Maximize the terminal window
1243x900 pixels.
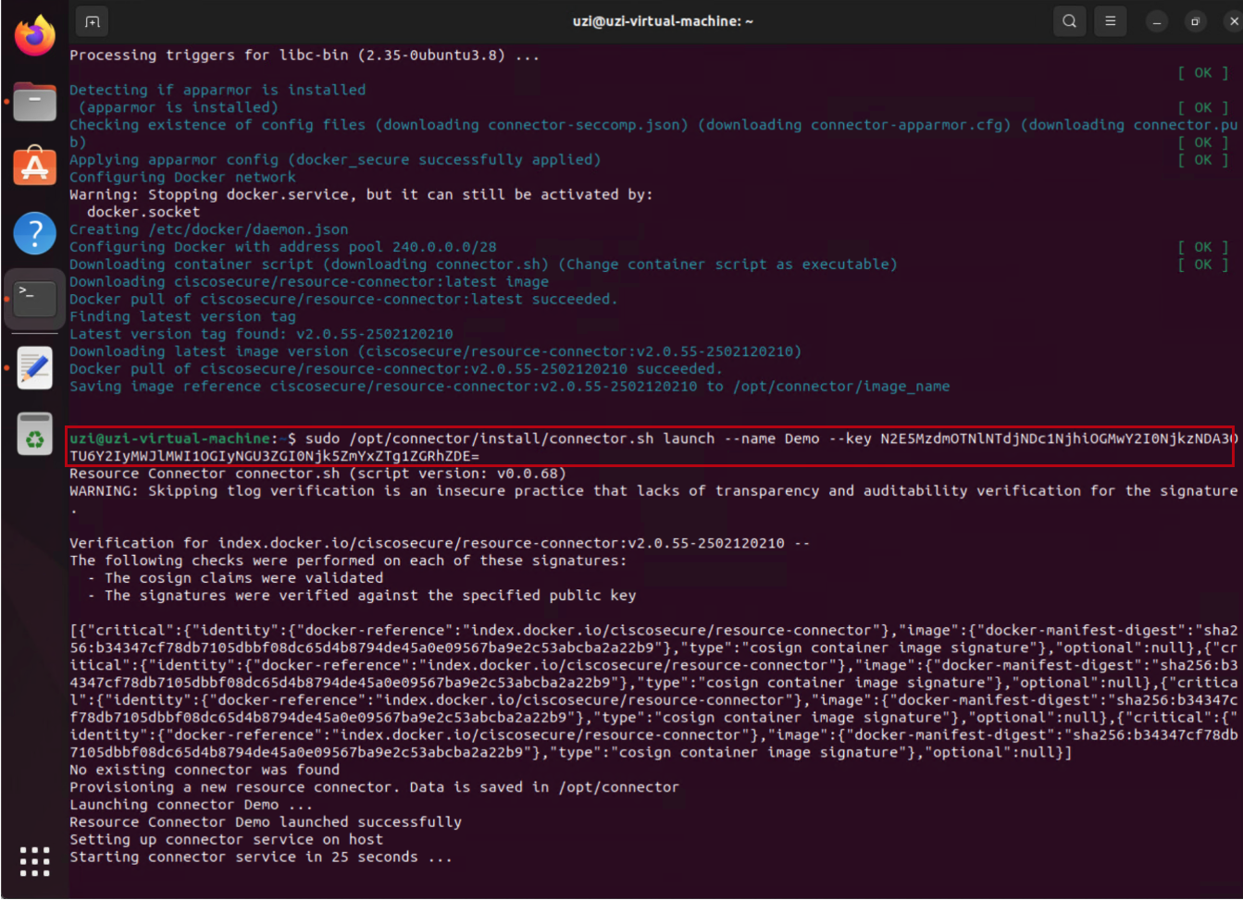(x=1196, y=21)
